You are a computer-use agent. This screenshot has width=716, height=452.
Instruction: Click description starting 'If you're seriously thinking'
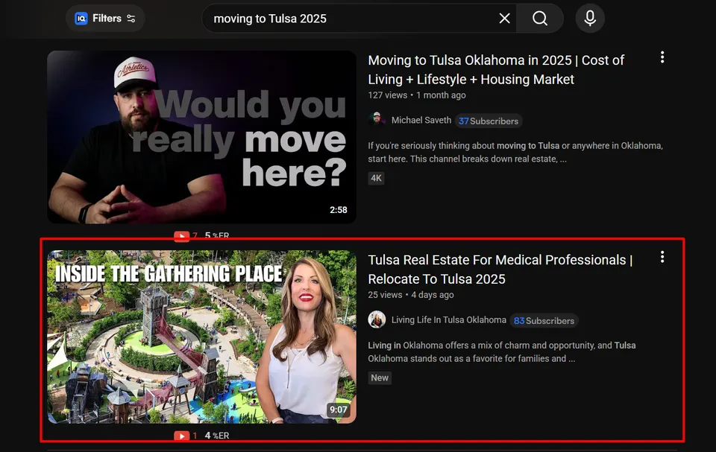click(x=515, y=153)
